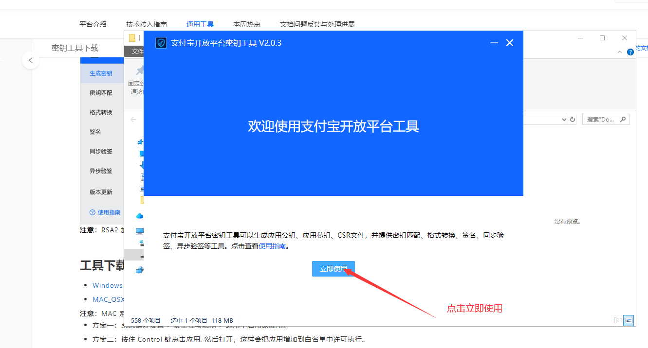Open 文档问题反馈与处理进展 tab
Screen dimensions: 648x348
317,24
